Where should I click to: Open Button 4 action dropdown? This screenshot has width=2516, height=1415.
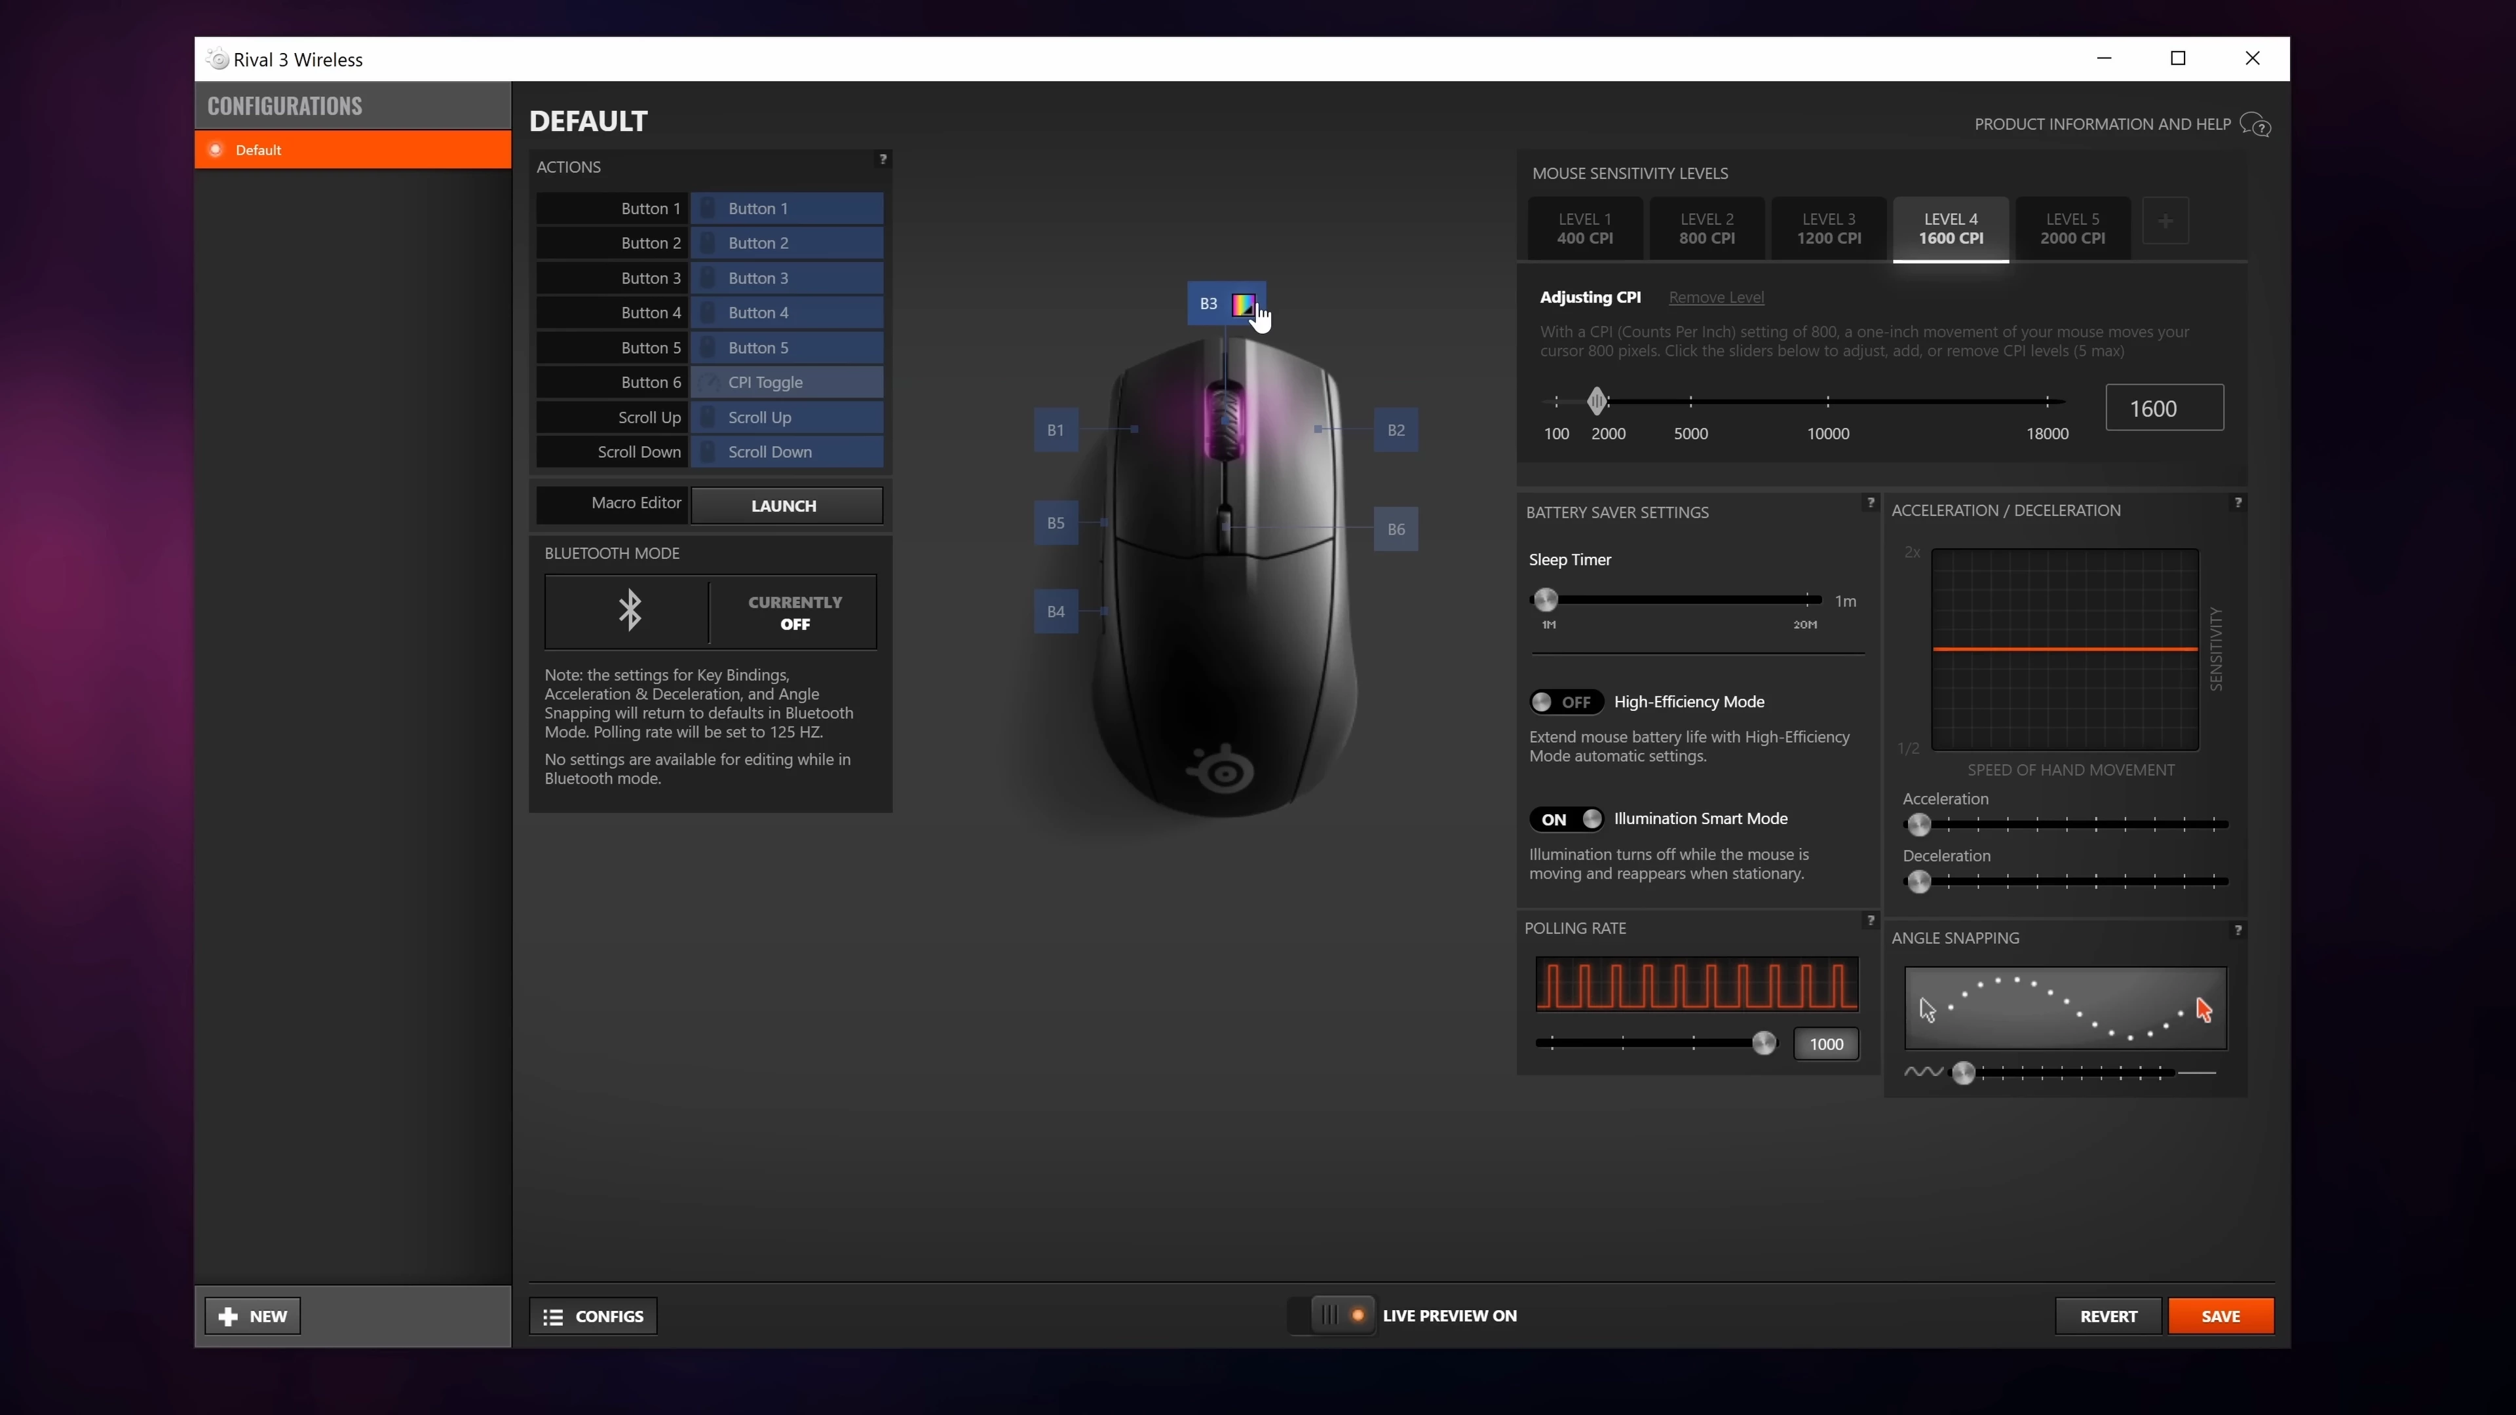[x=787, y=312]
